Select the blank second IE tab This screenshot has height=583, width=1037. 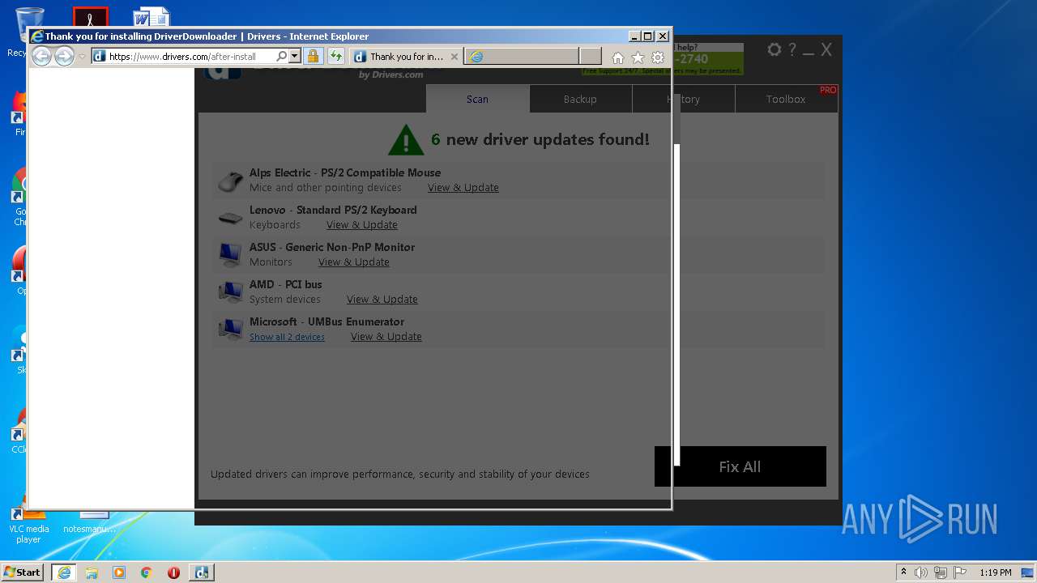(x=521, y=57)
